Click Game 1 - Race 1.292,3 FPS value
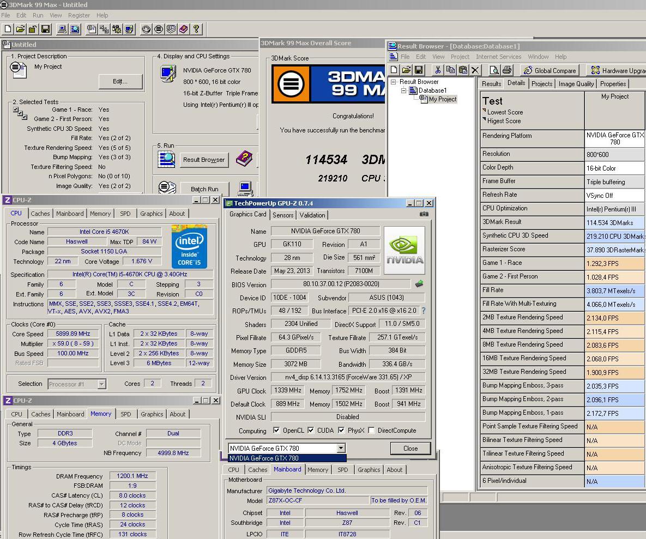Screen dimensions: 646x539 click(x=615, y=264)
